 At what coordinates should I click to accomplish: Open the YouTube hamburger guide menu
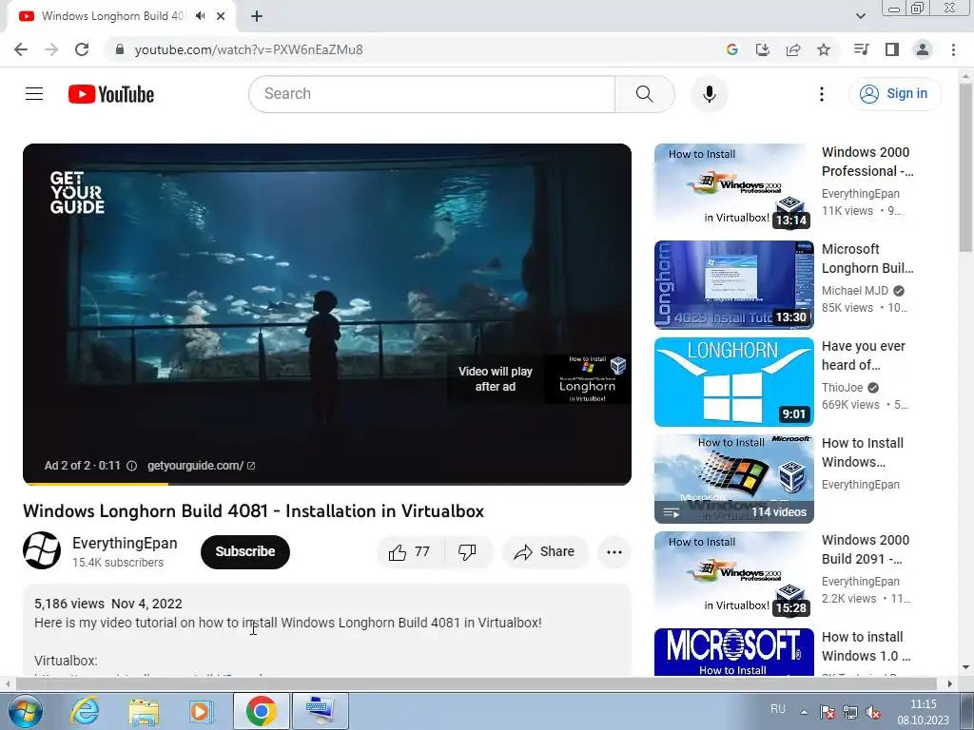point(34,94)
